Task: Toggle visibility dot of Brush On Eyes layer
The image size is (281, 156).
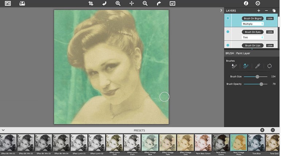Action: pos(228,32)
